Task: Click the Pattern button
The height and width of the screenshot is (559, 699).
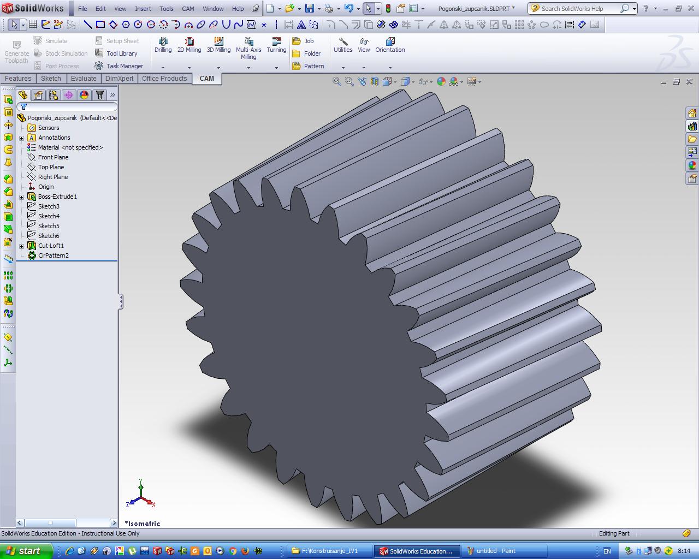Action: (308, 66)
